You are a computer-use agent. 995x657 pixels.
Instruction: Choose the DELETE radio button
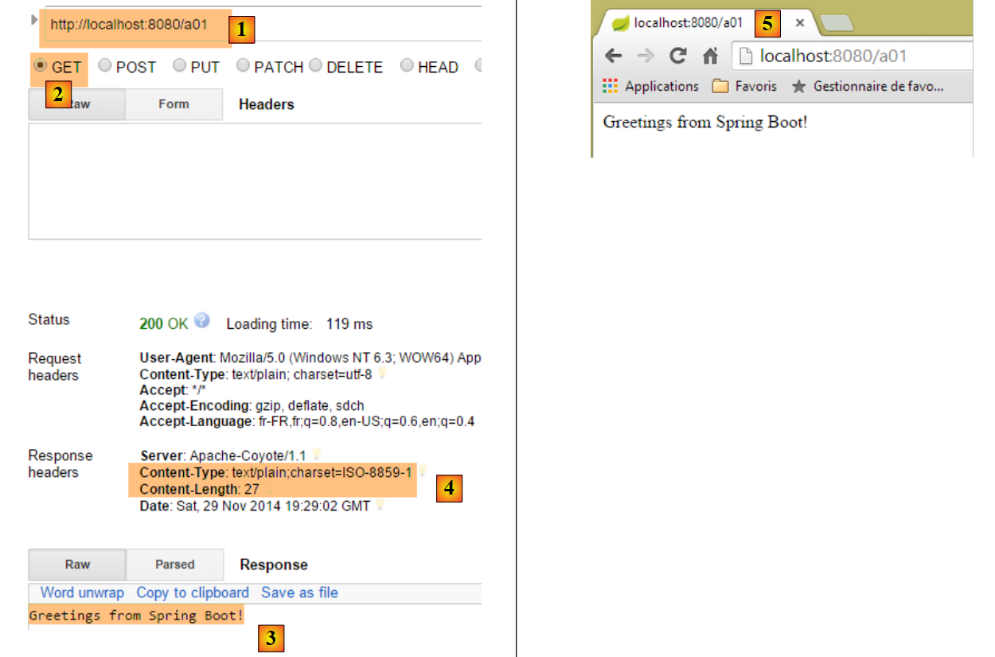pyautogui.click(x=315, y=66)
